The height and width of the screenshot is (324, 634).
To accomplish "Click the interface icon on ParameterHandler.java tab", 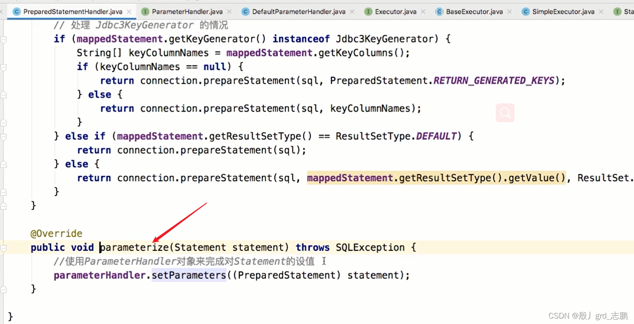I will [145, 12].
